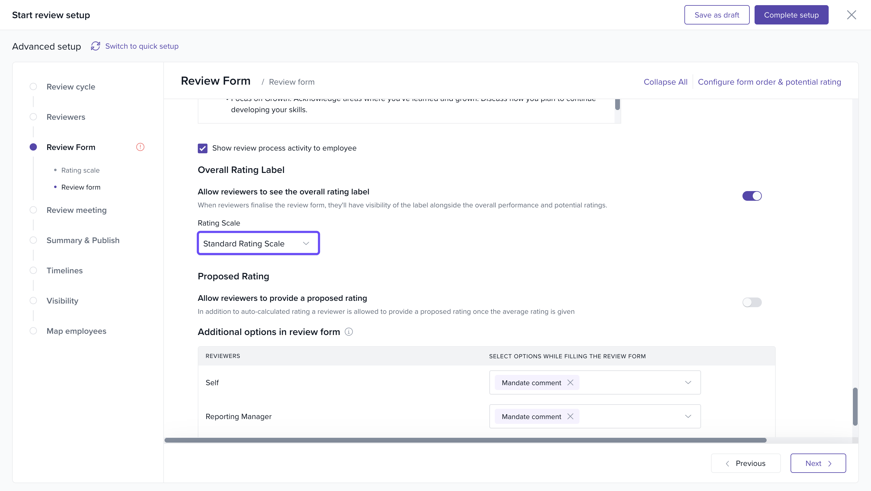The width and height of the screenshot is (871, 491).
Task: Click the red warning icon beside Review Form
Action: point(140,147)
